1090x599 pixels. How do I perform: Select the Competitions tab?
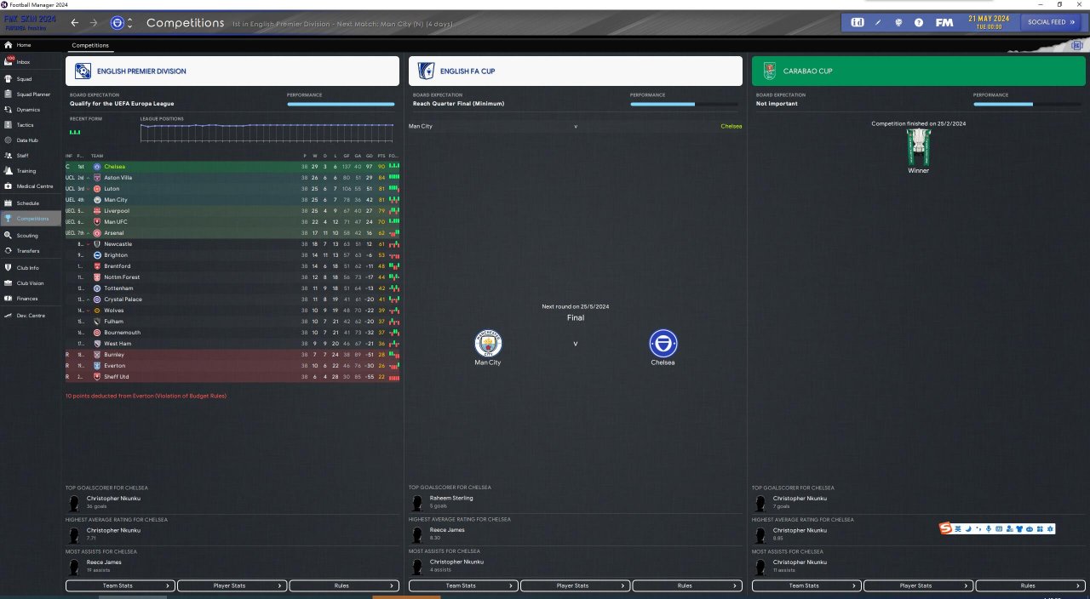89,45
